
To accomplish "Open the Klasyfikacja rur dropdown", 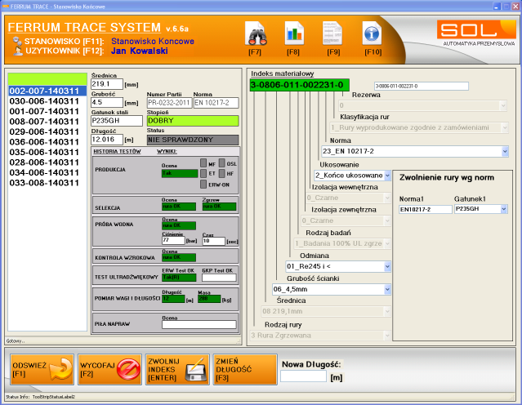I will [419, 128].
